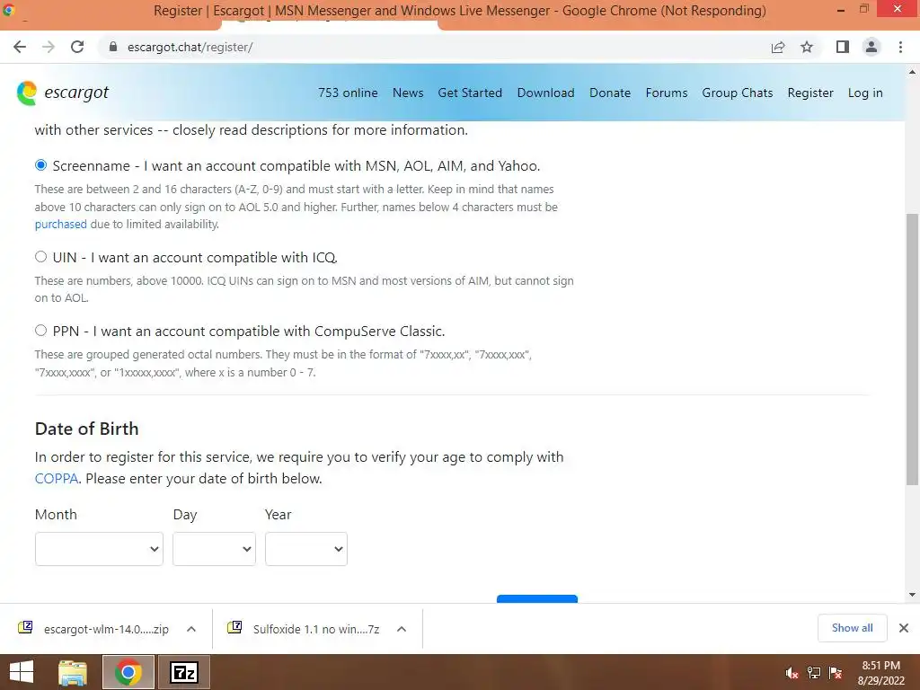Click Log in link
Screen dimensions: 920x690
(865, 93)
